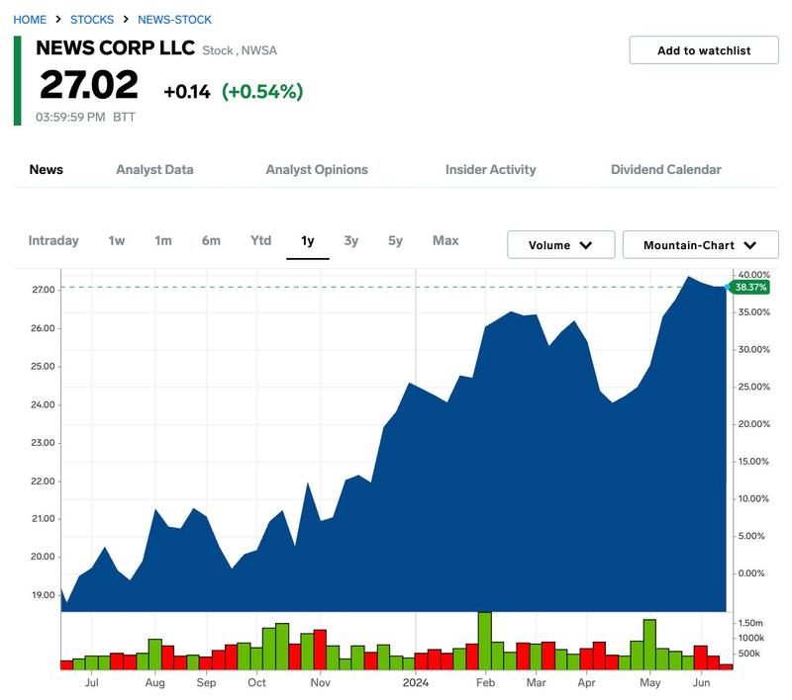Open the Analyst Opinions tab

pos(317,169)
